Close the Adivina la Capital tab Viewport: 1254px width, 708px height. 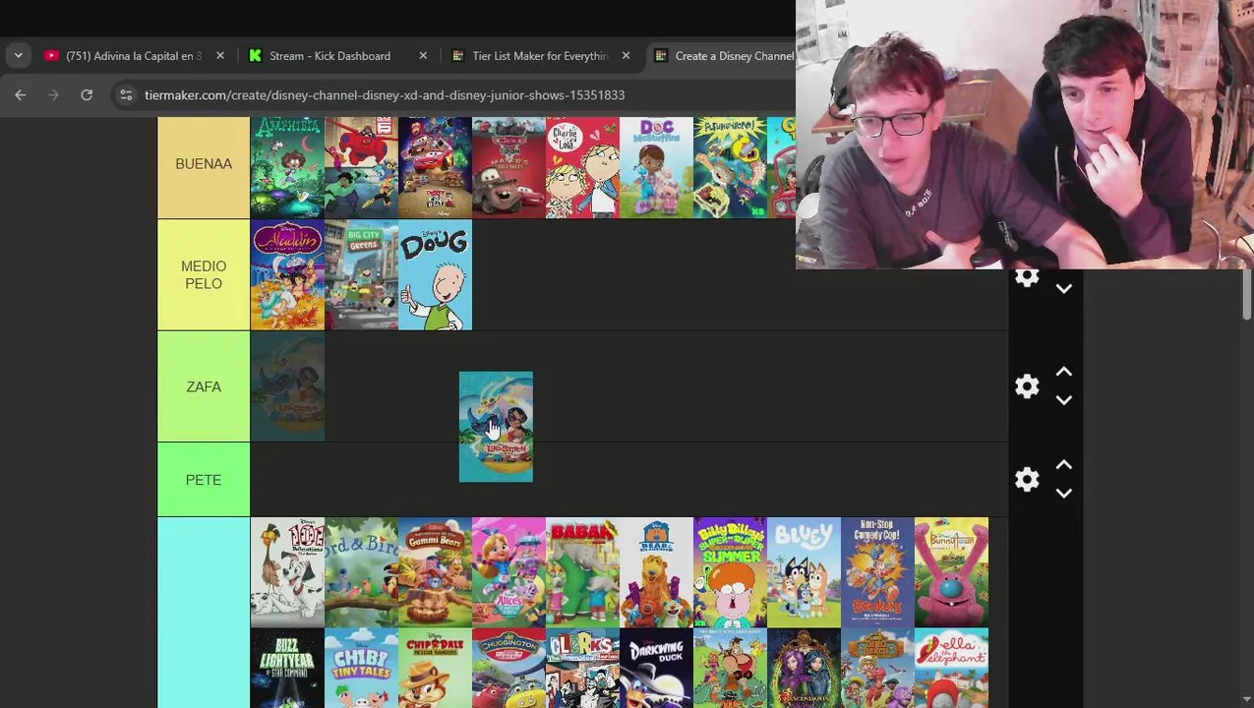[220, 56]
